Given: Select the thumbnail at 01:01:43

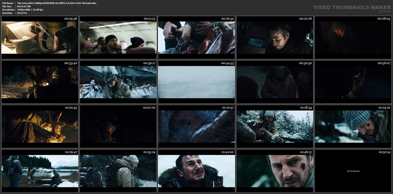Looking at the screenshot, I should (40, 126).
